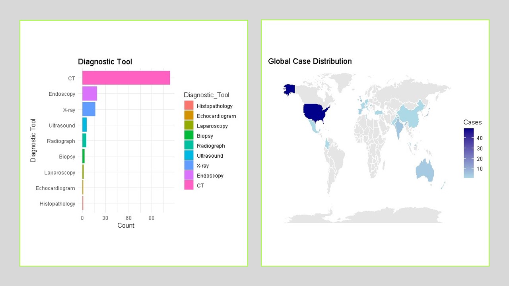Click the Ultrasound bar in the chart
Viewport: 509px width, 286px height.
point(84,125)
